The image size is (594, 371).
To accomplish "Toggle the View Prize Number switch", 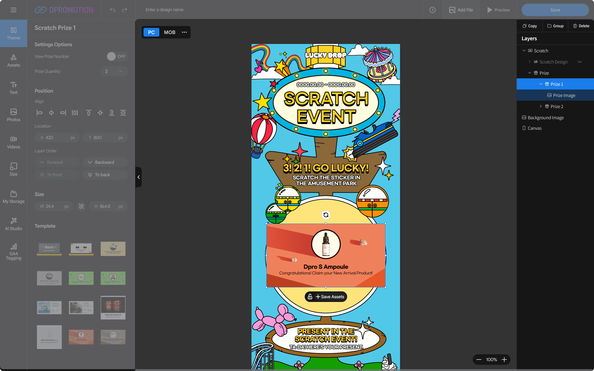I will [117, 56].
